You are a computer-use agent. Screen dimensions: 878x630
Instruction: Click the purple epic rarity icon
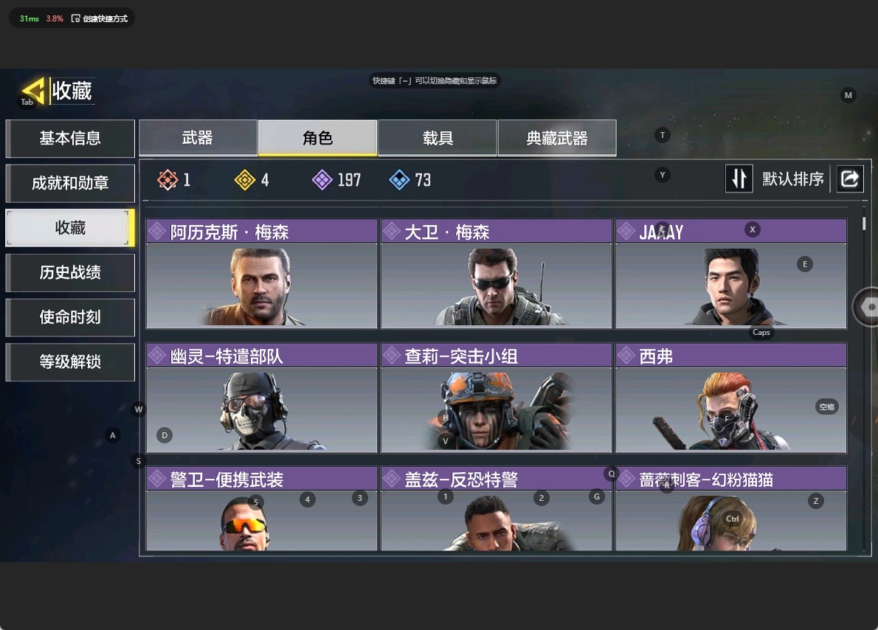click(322, 180)
